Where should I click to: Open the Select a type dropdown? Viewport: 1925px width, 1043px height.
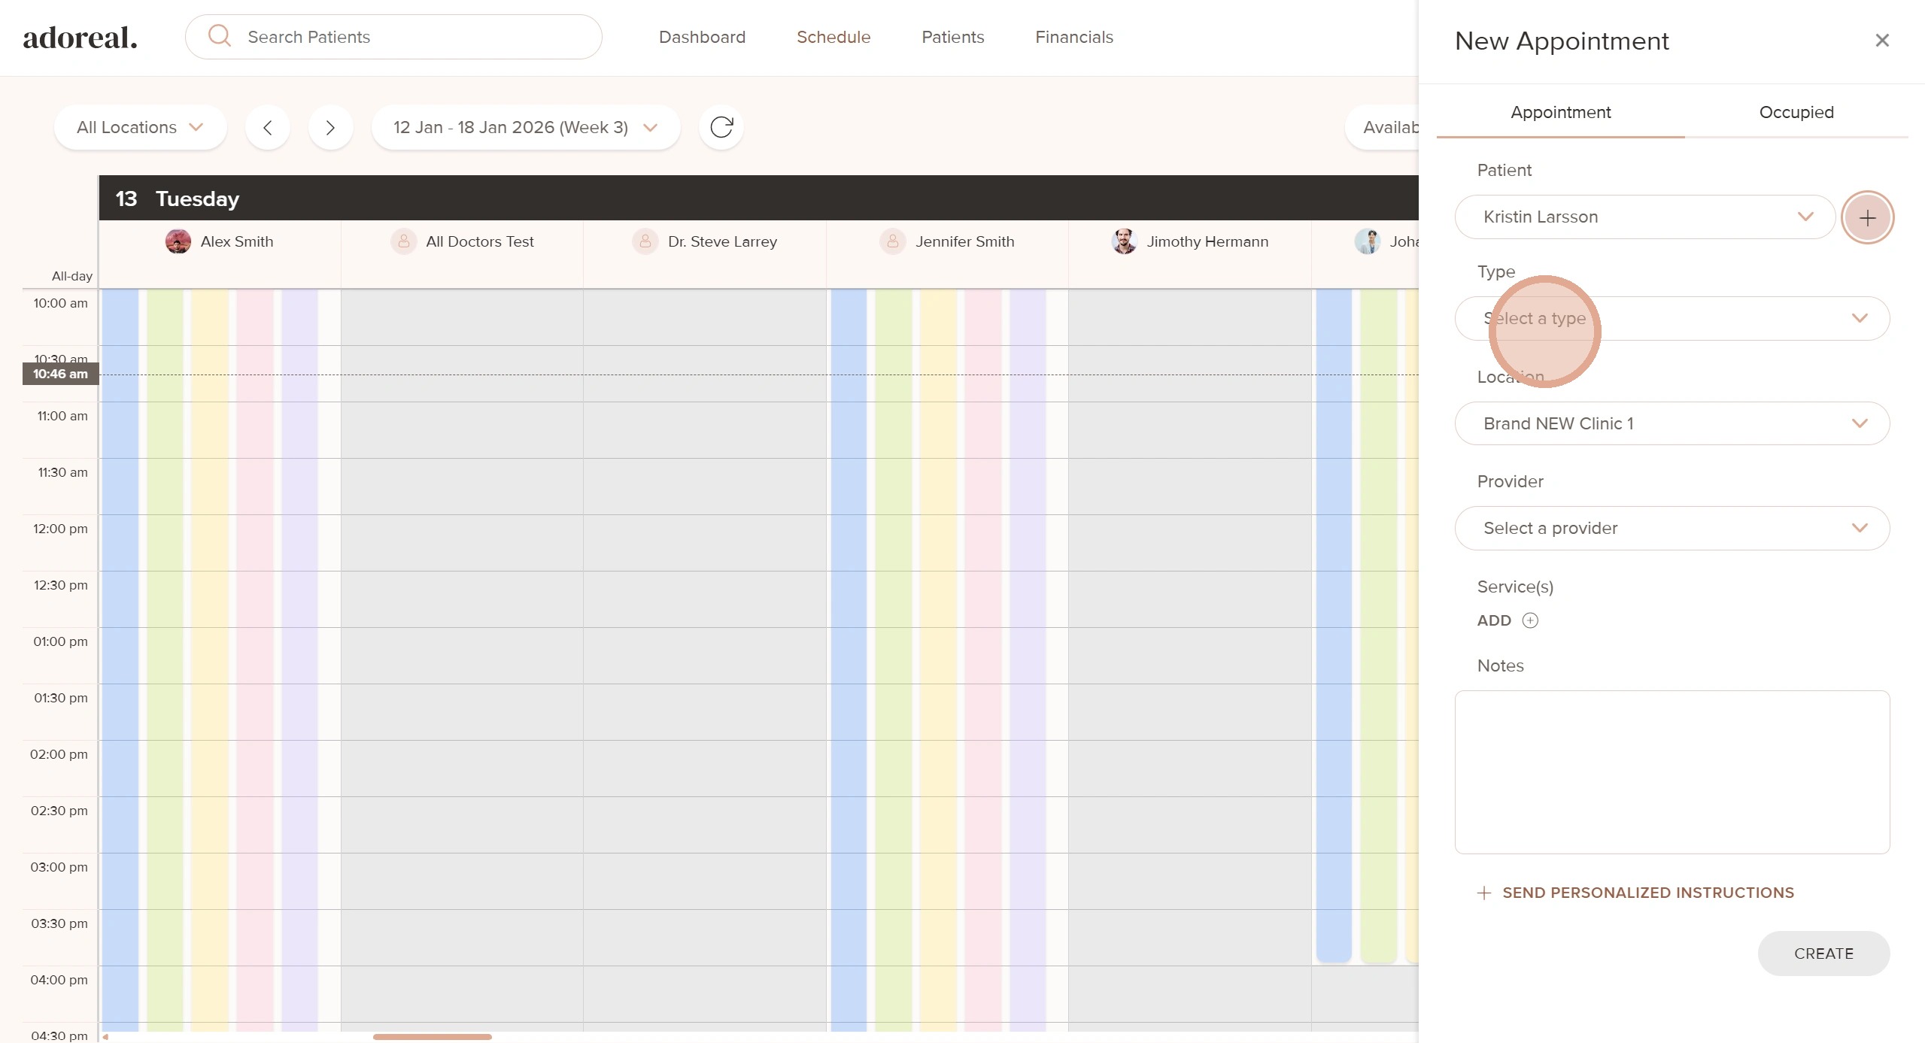[1671, 318]
